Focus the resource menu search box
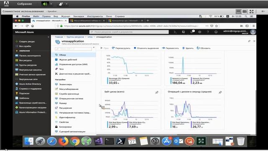The image size is (268, 151). [73, 49]
